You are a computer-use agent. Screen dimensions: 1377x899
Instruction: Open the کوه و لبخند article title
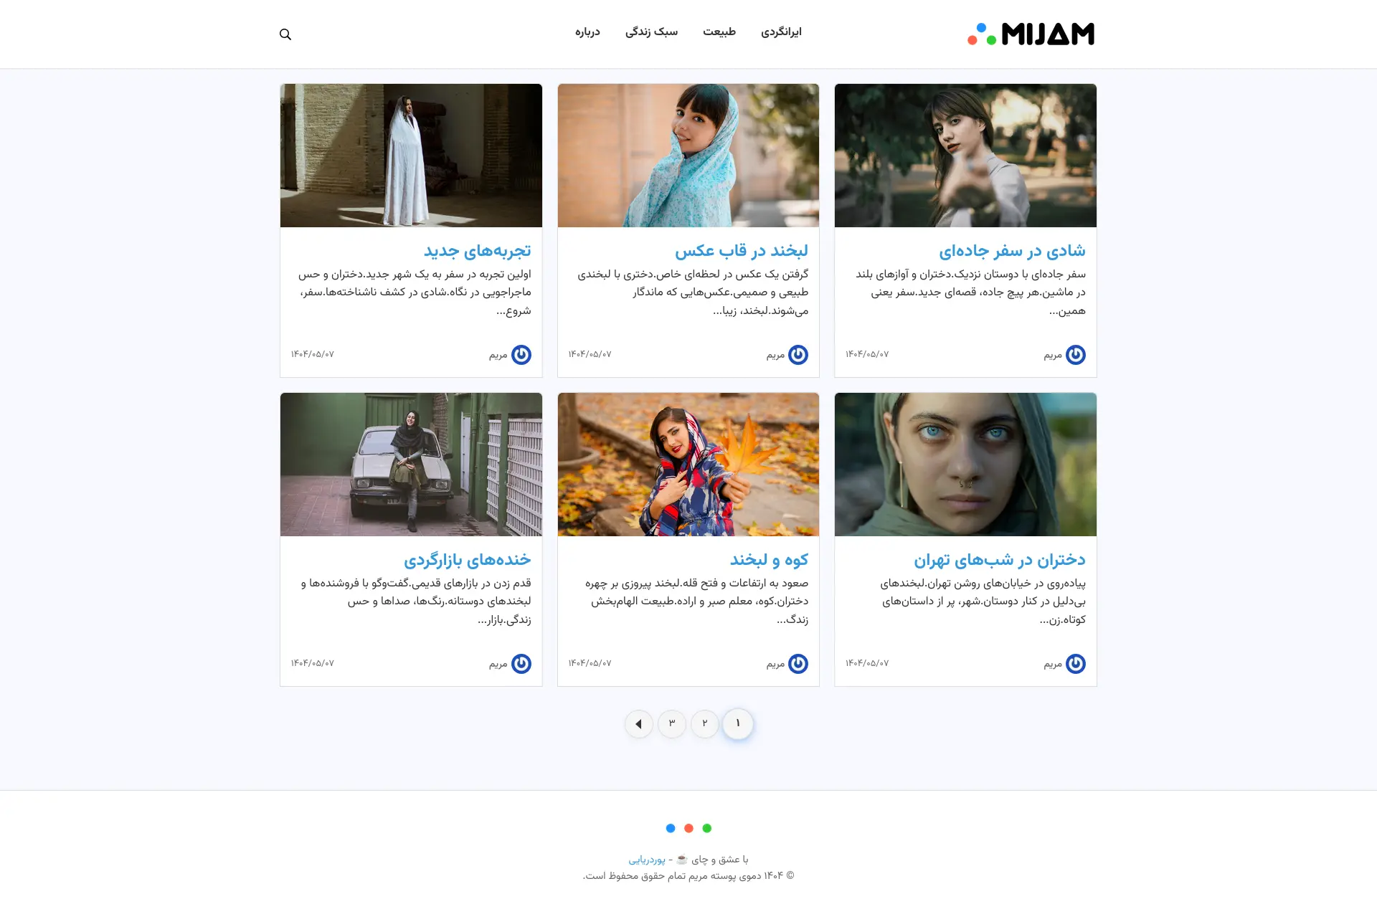coord(769,560)
